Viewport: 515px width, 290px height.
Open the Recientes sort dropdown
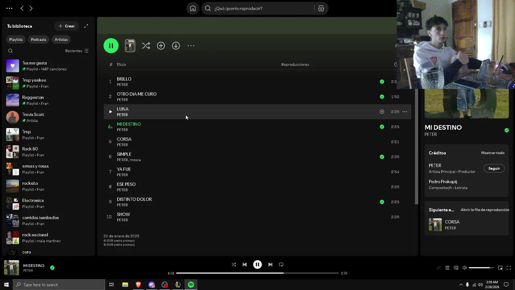pyautogui.click(x=77, y=51)
